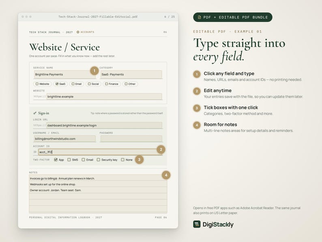
Task: Click the globe icon beside ACCOUNTS
Action: 78,32
